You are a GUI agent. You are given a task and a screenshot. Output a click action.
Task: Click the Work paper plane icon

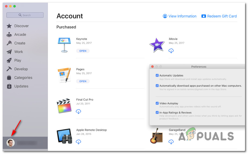click(9, 52)
